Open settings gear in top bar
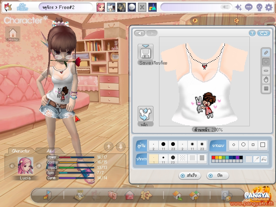 (269, 7)
